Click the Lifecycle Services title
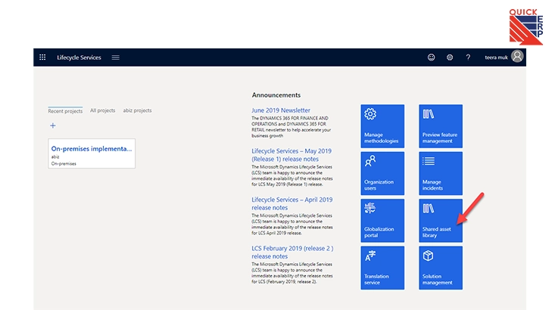Viewport: 552px width, 310px height. pos(79,57)
